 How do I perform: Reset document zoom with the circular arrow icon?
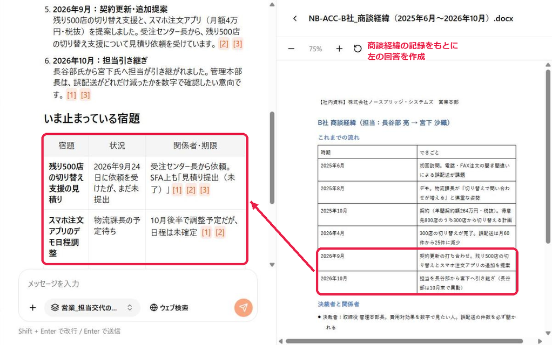[x=358, y=49]
